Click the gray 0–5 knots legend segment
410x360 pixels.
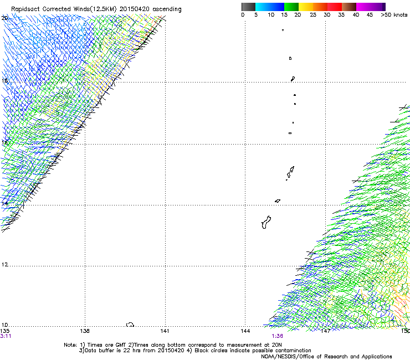pyautogui.click(x=248, y=7)
